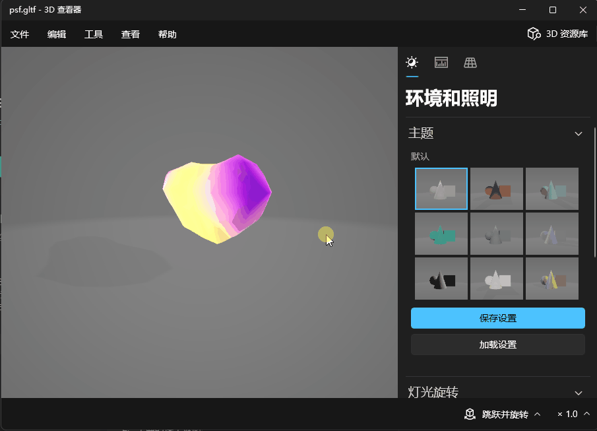Open the 查看 menu
Screen dimensions: 597x431
(131, 34)
